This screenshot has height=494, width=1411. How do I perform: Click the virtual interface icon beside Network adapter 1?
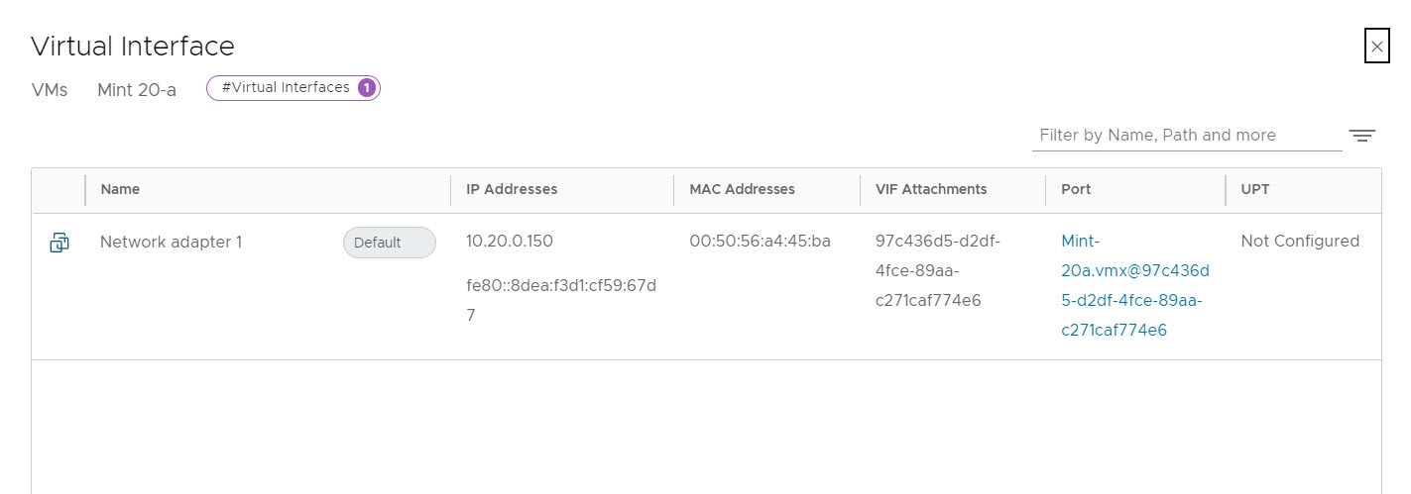[59, 243]
